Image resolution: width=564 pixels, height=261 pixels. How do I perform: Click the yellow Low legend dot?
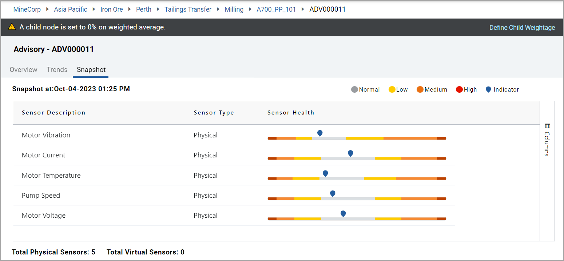392,89
